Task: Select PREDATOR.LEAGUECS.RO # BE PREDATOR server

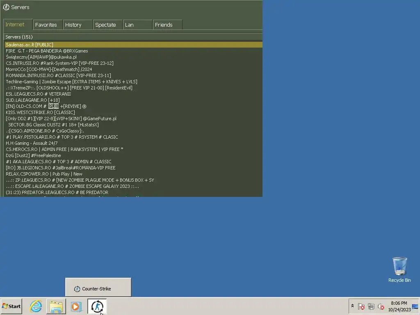Action: click(133, 193)
